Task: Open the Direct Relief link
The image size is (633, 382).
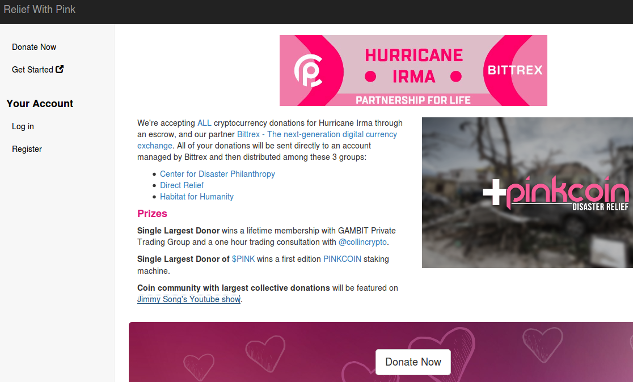Action: pos(182,185)
